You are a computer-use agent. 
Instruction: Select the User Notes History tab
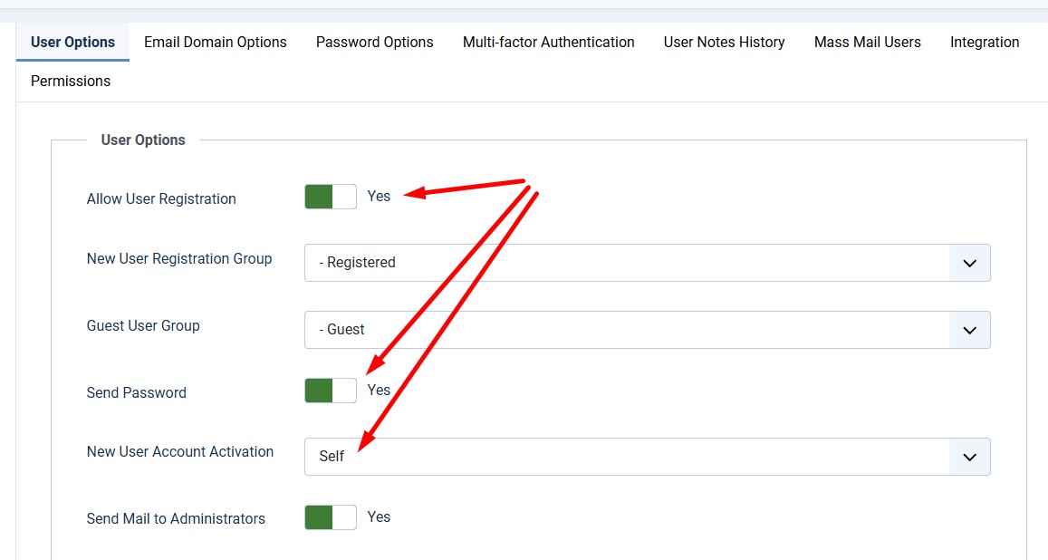724,43
